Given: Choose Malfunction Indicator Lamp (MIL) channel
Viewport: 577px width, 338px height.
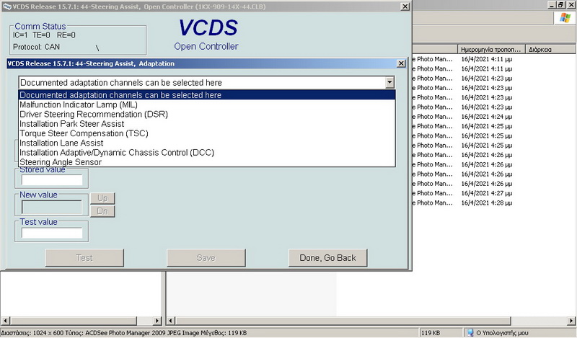Looking at the screenshot, I should (207, 104).
